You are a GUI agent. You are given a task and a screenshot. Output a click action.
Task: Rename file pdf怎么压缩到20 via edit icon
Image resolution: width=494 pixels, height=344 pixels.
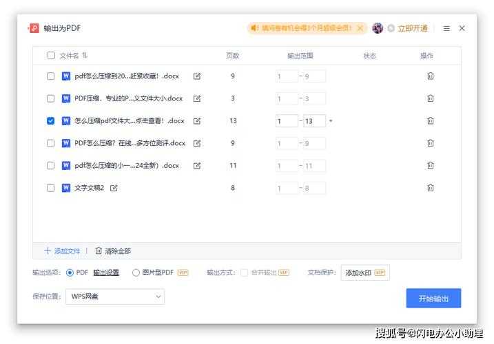pos(197,76)
